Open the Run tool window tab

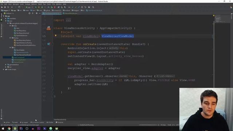[7, 122]
